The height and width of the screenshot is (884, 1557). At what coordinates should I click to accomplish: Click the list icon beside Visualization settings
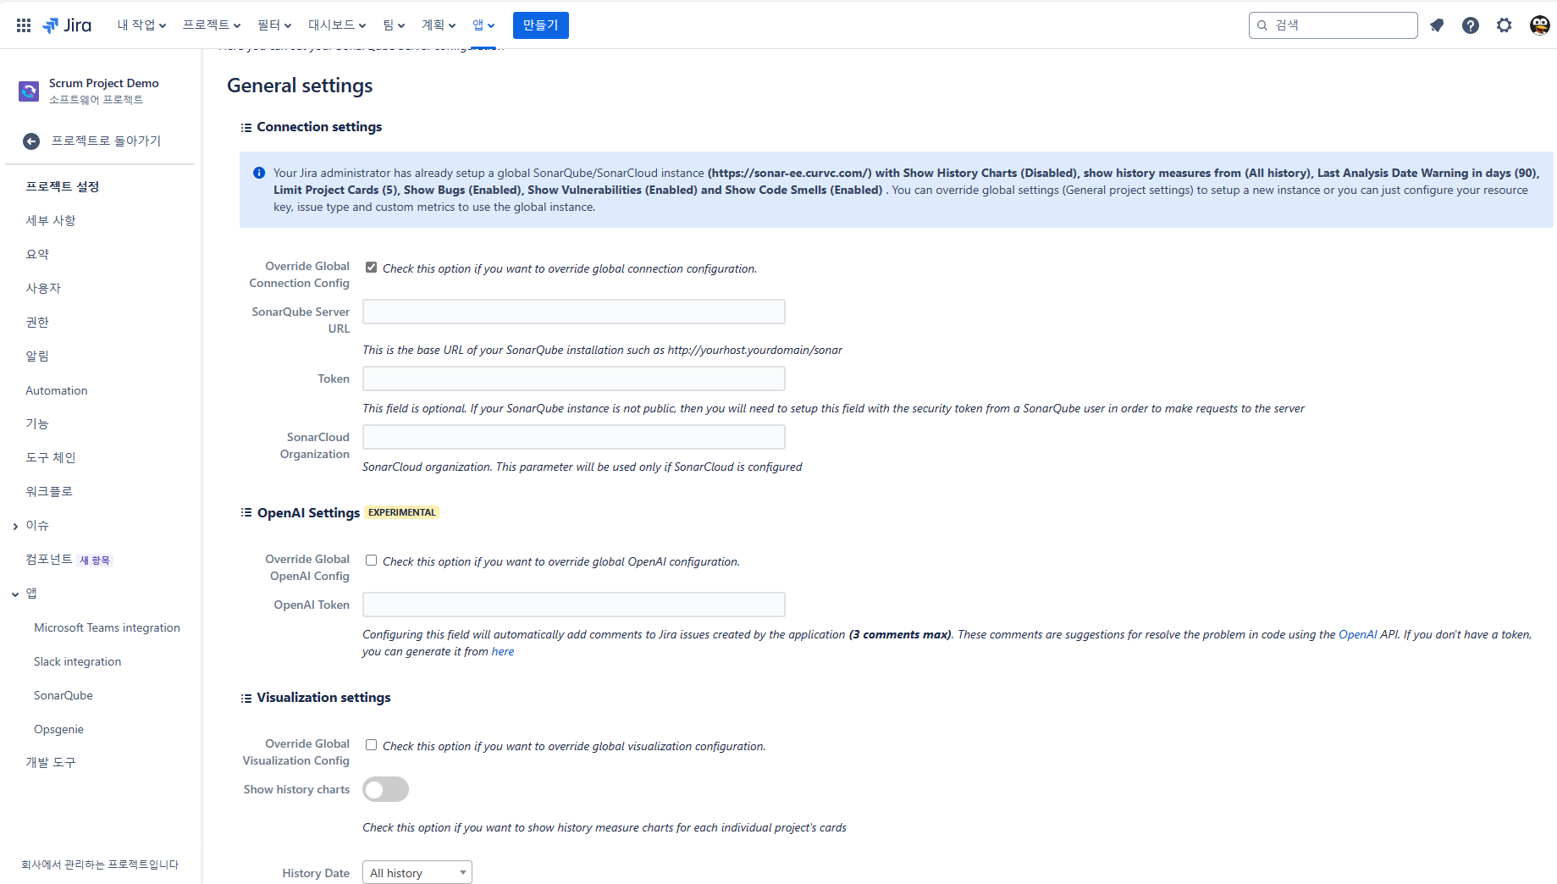click(x=246, y=699)
